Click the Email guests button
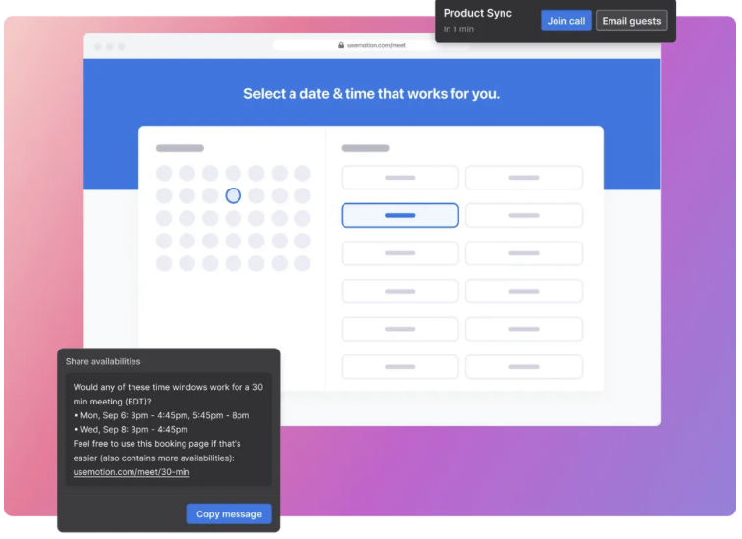Viewport: 742px width, 539px height. tap(631, 21)
